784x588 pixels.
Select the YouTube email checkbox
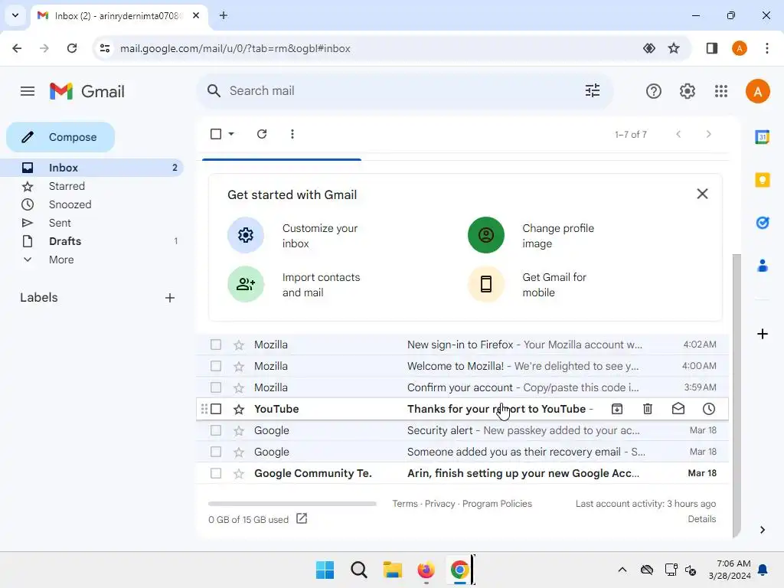216,409
